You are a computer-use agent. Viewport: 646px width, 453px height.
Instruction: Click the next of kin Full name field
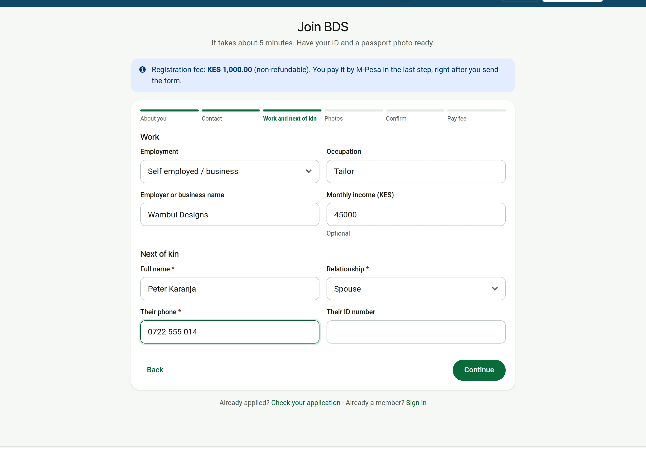tap(230, 289)
